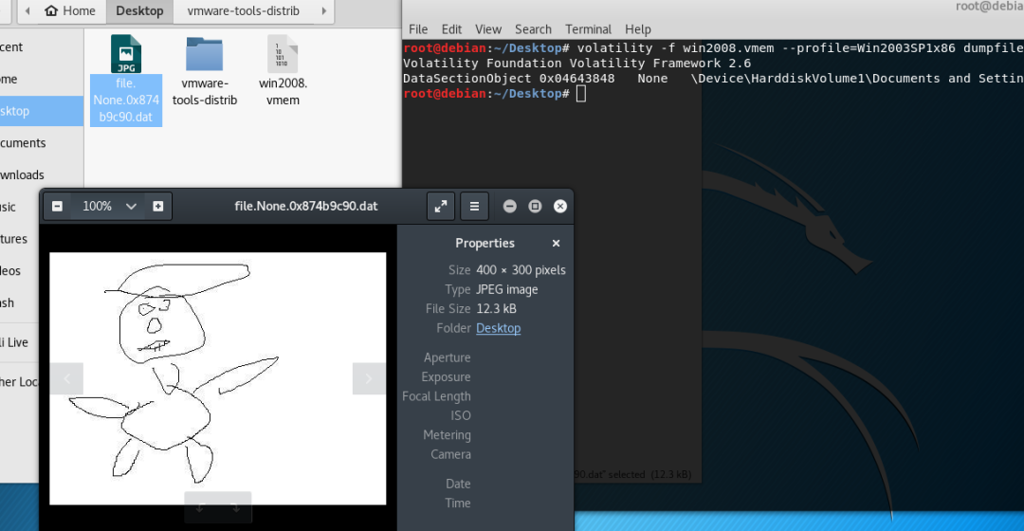Select the vmware-tools-distrib folder icon
Screen dimensions: 1024x531
(205, 53)
